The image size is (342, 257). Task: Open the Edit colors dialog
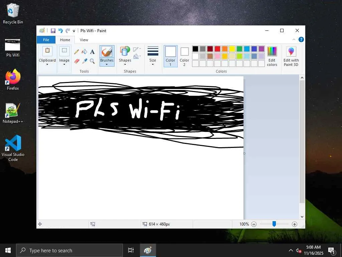pyautogui.click(x=272, y=56)
